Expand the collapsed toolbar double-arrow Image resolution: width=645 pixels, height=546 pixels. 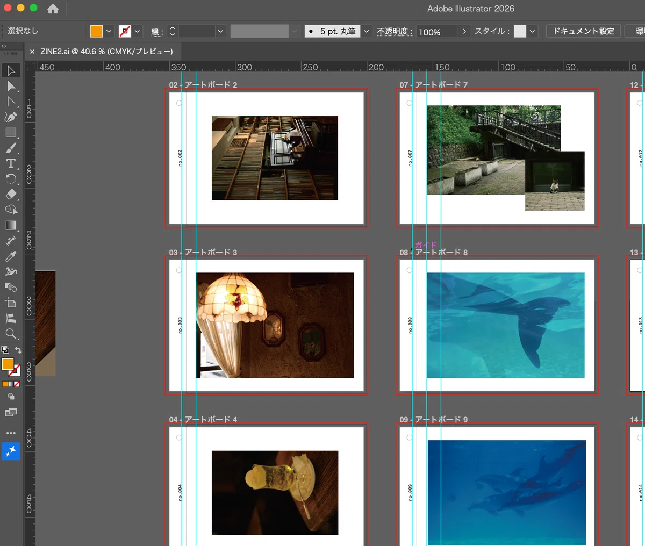click(x=4, y=46)
